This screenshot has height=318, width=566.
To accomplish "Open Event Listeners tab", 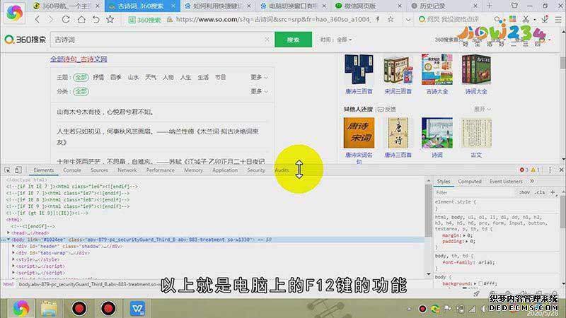I will coord(506,182).
